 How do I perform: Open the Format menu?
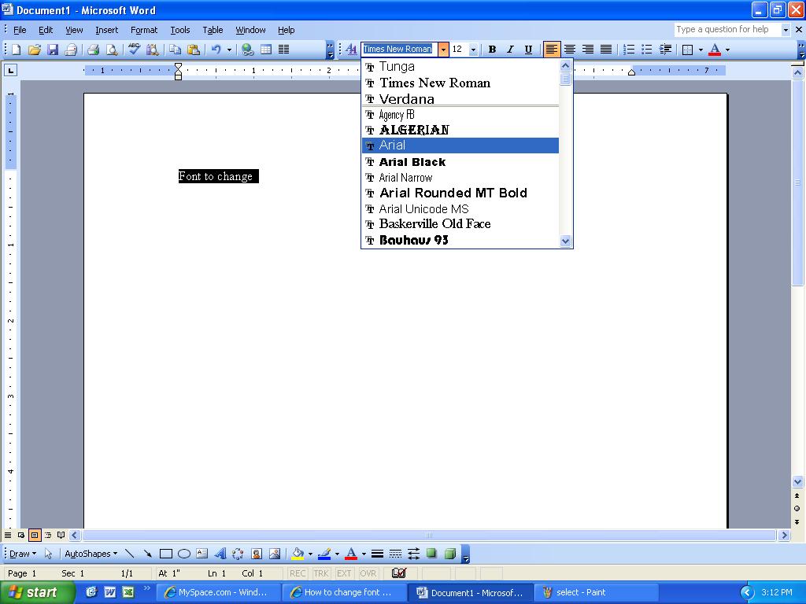[144, 30]
